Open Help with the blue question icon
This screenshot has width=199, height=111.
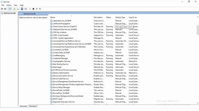click(x=22, y=9)
